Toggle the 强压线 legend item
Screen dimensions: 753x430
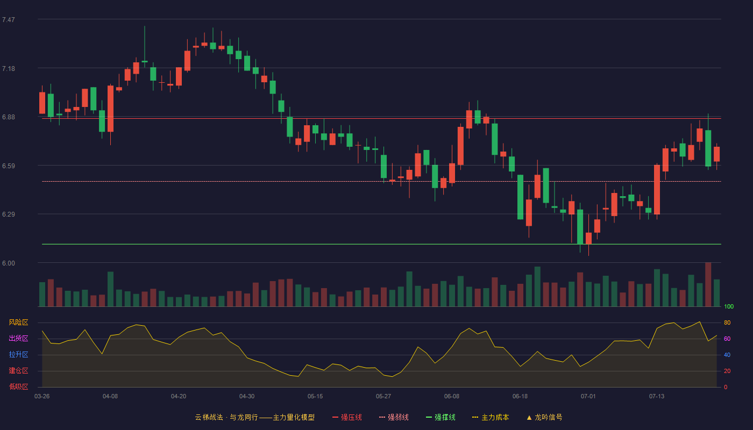(347, 417)
